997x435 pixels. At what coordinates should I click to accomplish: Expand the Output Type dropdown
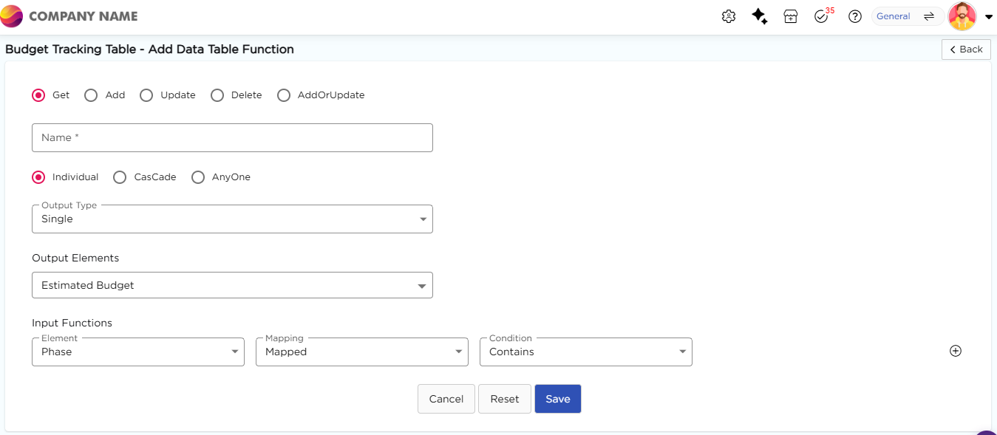tap(232, 219)
